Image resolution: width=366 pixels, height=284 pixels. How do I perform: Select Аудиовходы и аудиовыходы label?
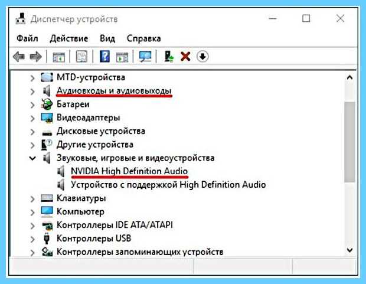(x=114, y=90)
